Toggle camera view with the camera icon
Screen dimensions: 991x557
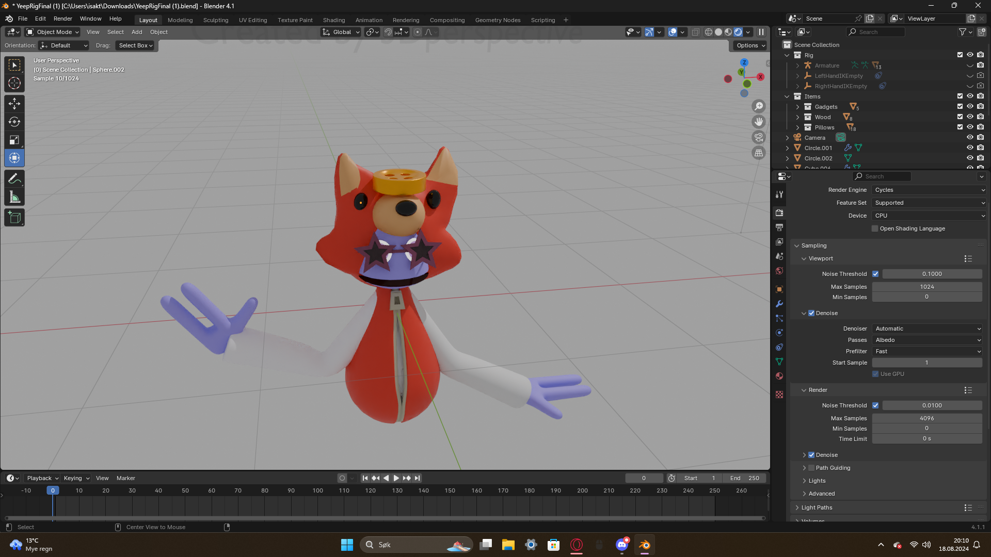click(x=759, y=137)
